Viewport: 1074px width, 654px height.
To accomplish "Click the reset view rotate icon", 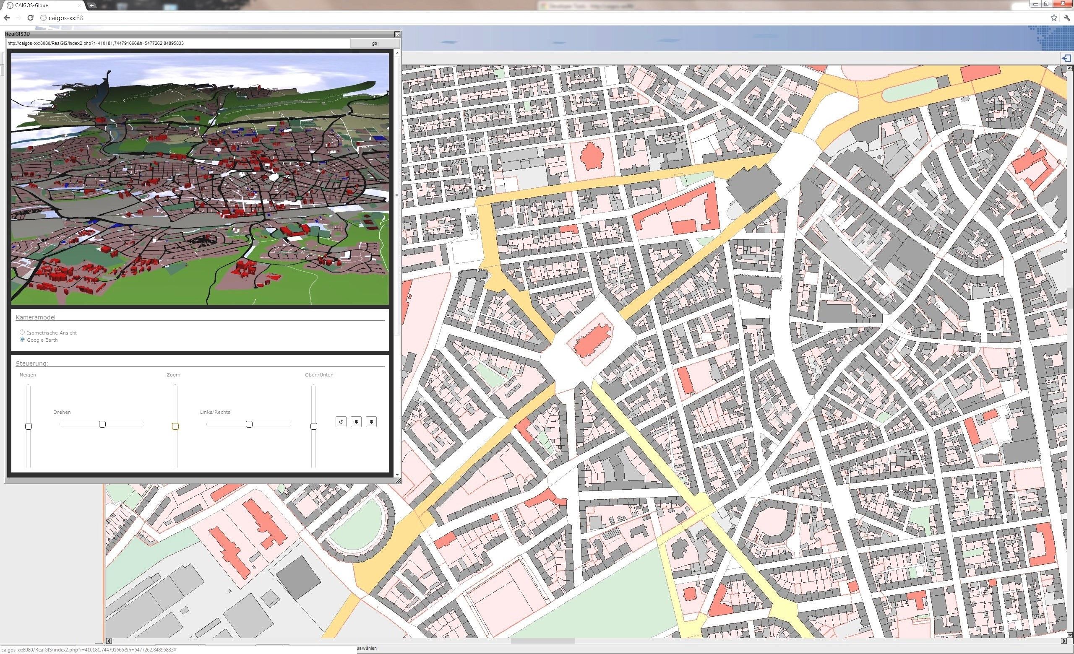I will (341, 421).
